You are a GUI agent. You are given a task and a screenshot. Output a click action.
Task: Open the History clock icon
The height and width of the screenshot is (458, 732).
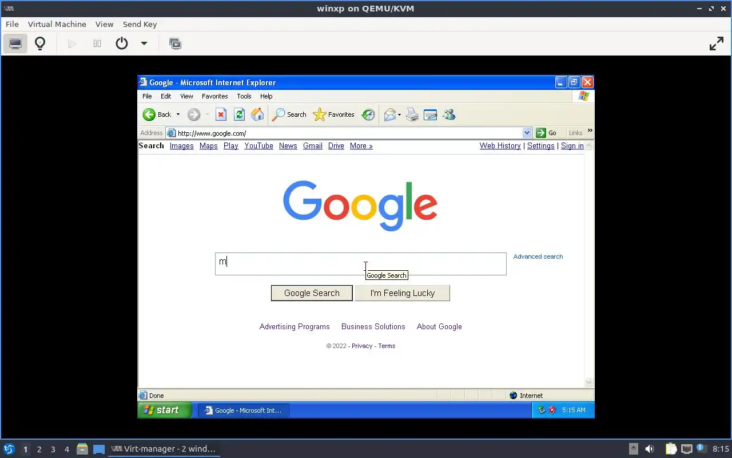[x=368, y=114]
